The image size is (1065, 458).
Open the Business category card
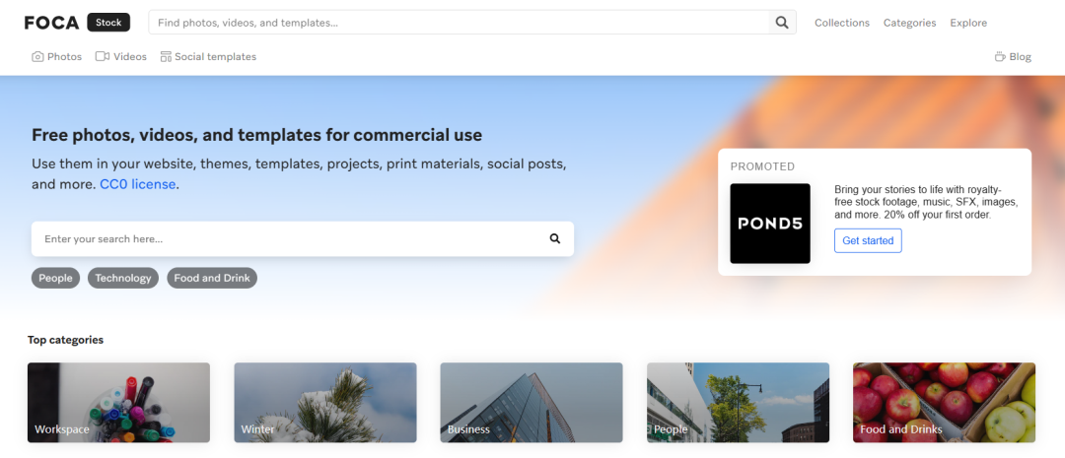[532, 403]
